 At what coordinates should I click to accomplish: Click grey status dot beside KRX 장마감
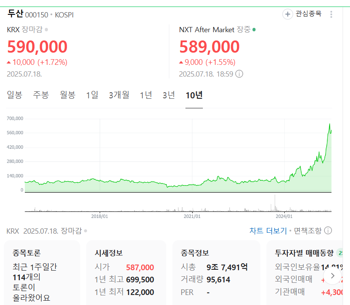(46, 30)
